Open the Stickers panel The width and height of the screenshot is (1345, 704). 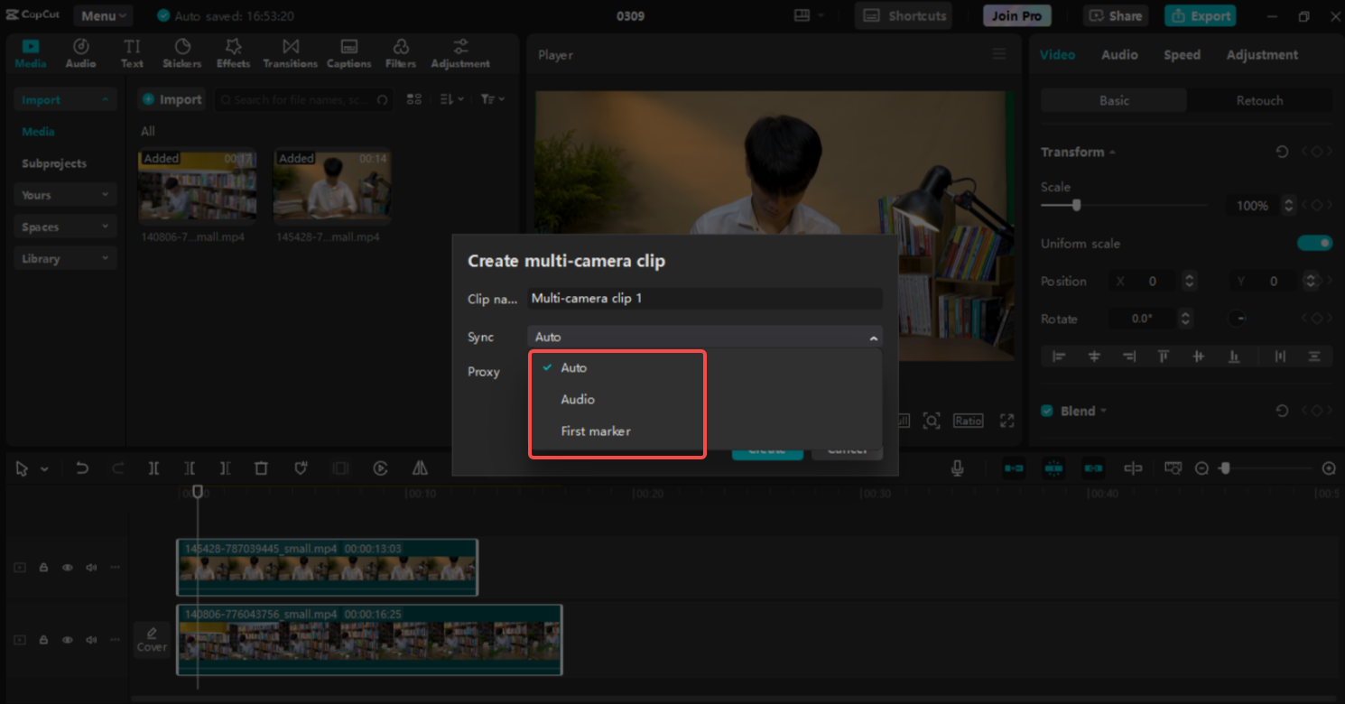pos(181,52)
